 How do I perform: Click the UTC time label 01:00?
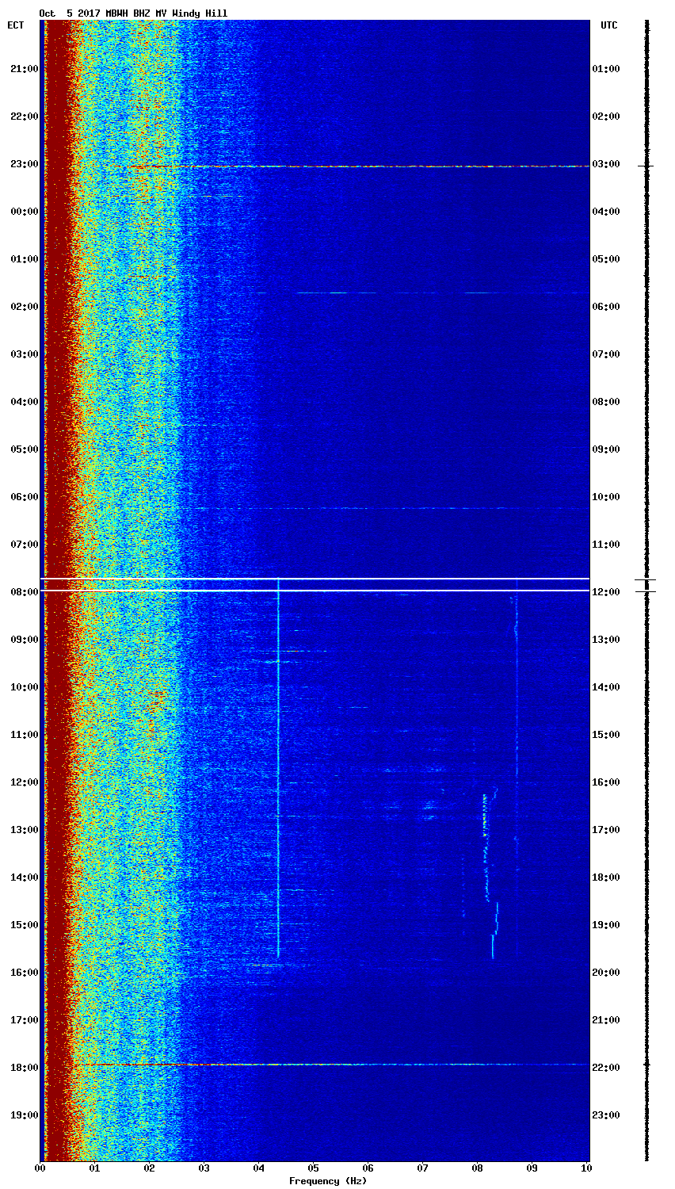606,69
